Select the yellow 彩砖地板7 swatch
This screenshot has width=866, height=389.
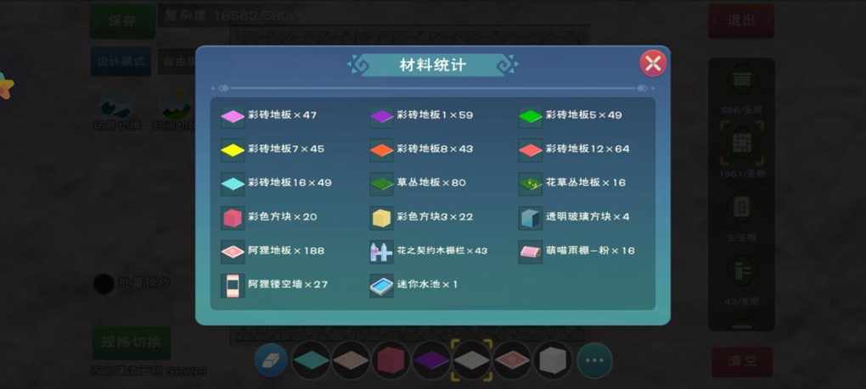[233, 150]
